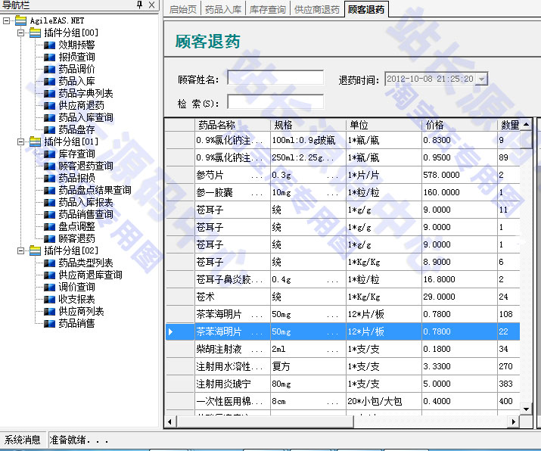This screenshot has width=541, height=451.
Task: Collapse the 插件分组[01] group
Action: (x=21, y=142)
